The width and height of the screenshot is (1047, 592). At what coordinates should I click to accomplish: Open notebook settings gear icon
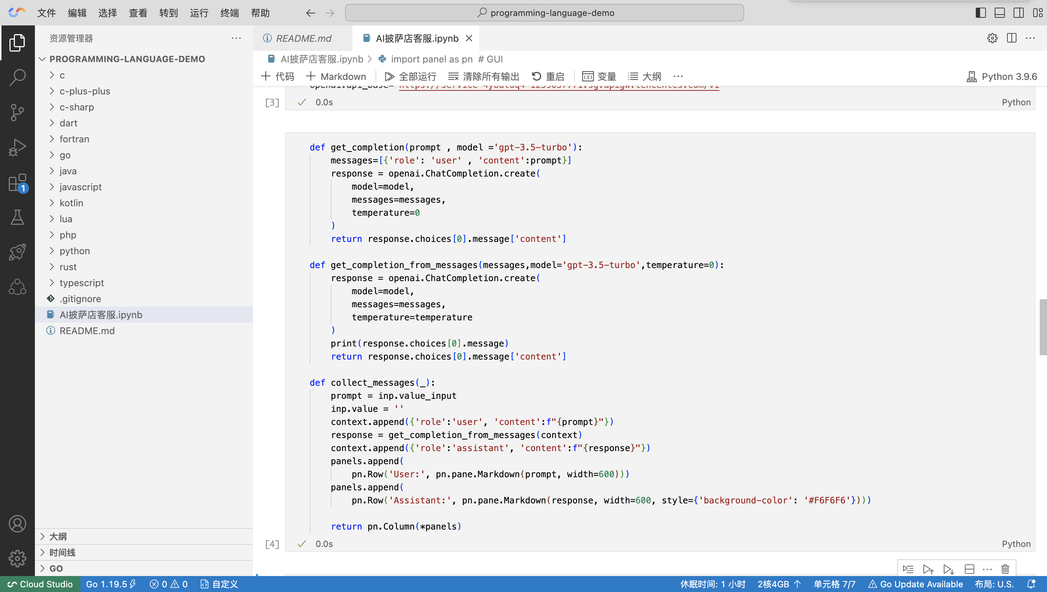pos(992,38)
